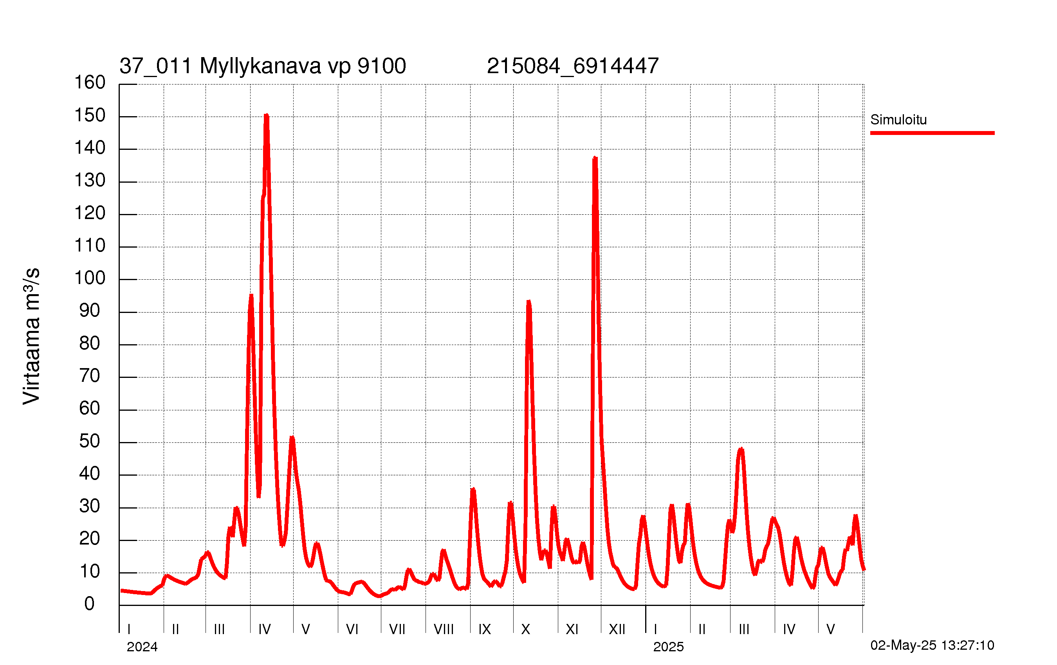Click the "Simuloitu" legend label
1057x665 pixels.
click(x=898, y=119)
